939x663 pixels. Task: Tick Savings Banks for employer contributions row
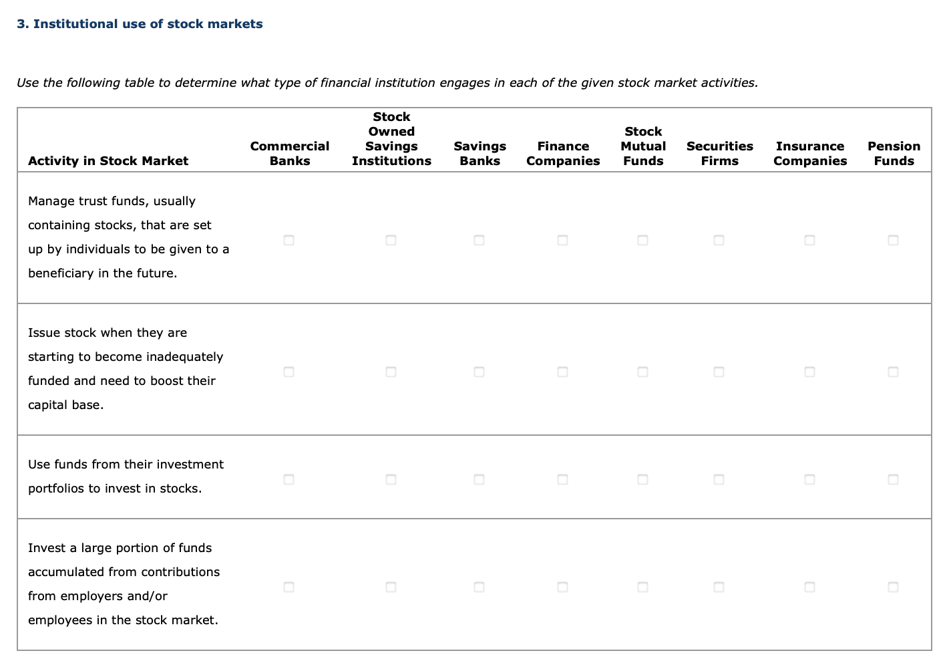[479, 587]
